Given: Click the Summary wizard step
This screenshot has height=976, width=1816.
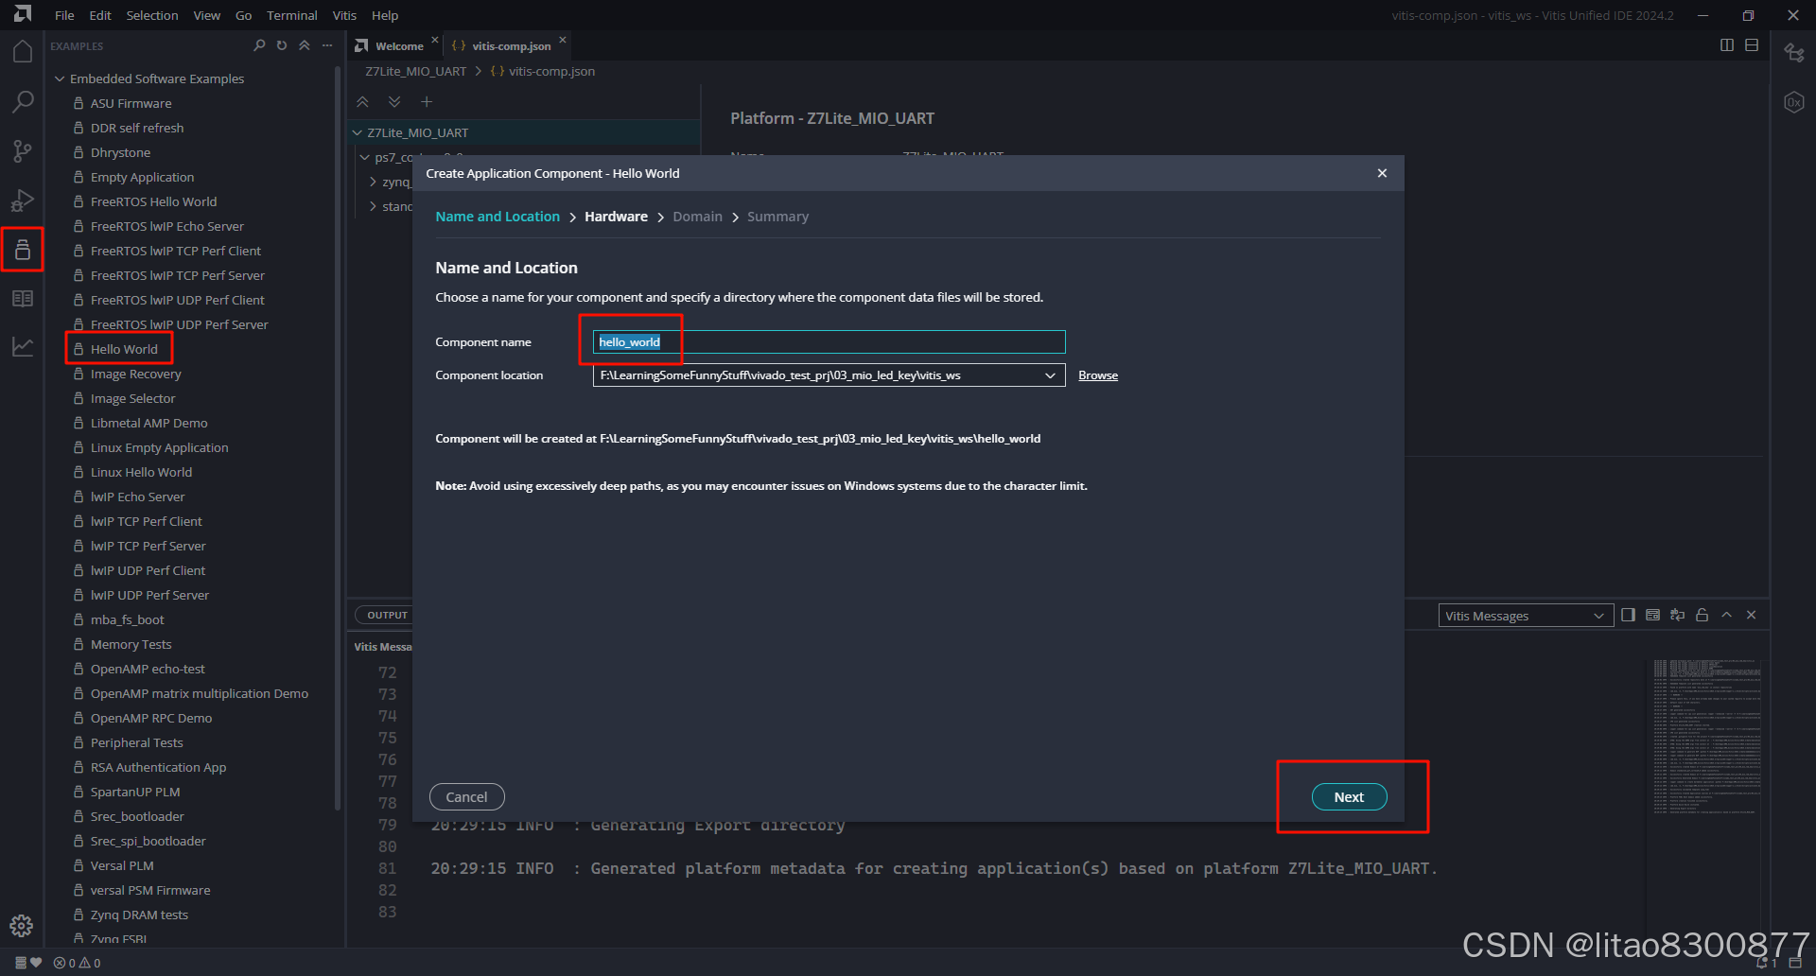Looking at the screenshot, I should click(777, 217).
